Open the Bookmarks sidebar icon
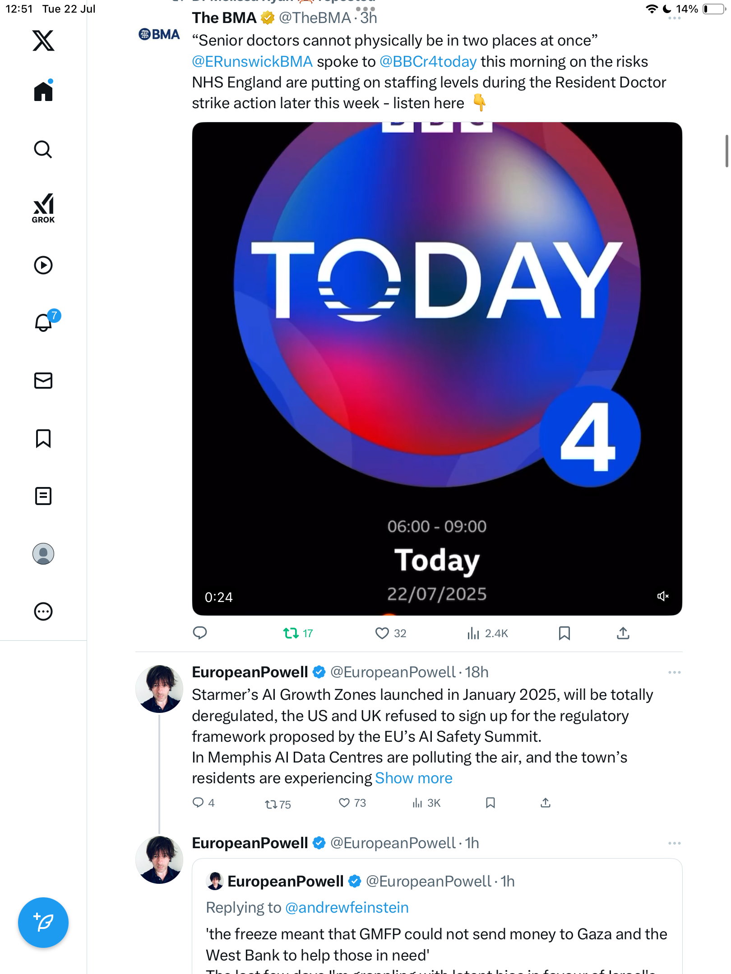731x974 pixels. click(x=43, y=438)
